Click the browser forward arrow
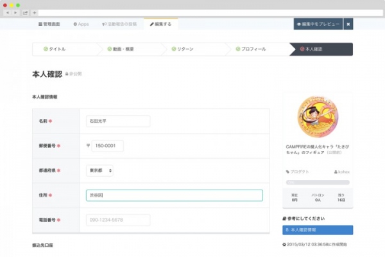The image size is (385, 257). [x=15, y=13]
